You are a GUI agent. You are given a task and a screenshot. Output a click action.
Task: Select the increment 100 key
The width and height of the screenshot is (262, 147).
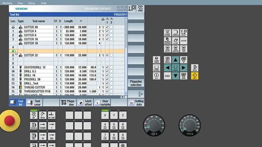[x=52, y=136]
